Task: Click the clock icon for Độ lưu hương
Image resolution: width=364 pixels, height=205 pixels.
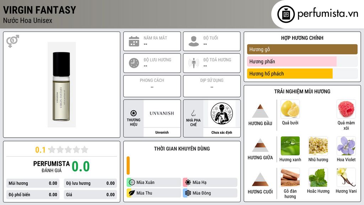Action: coord(134,63)
